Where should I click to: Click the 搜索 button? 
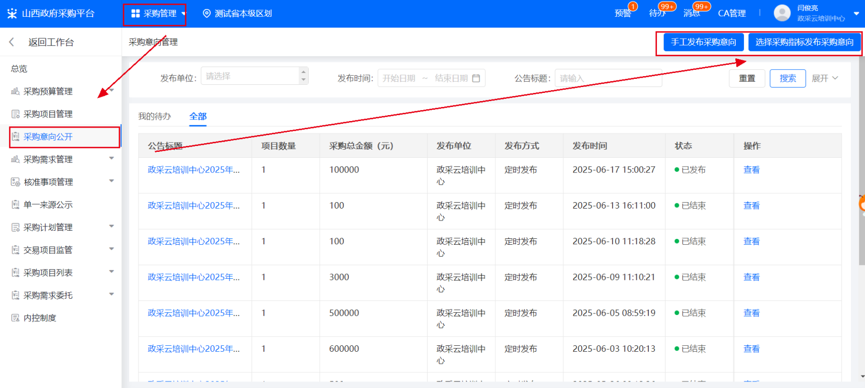(787, 78)
